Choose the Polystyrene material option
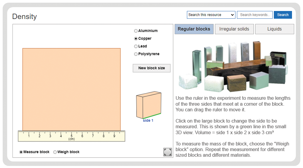303x168 pixels. (x=136, y=54)
